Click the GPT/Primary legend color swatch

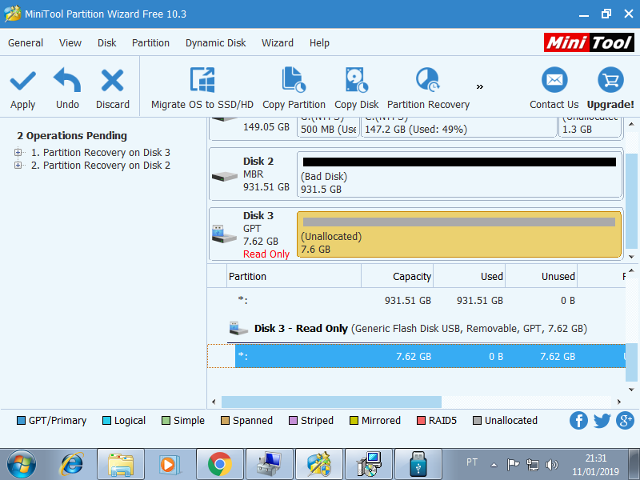(x=21, y=421)
